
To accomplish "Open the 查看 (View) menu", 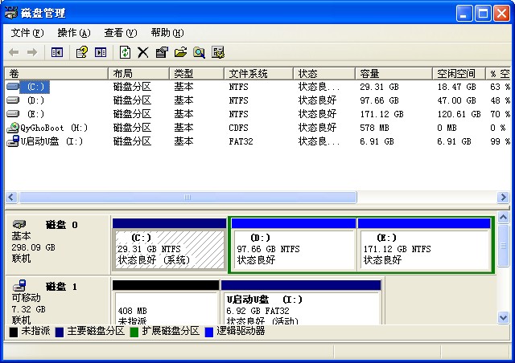I will click(120, 33).
